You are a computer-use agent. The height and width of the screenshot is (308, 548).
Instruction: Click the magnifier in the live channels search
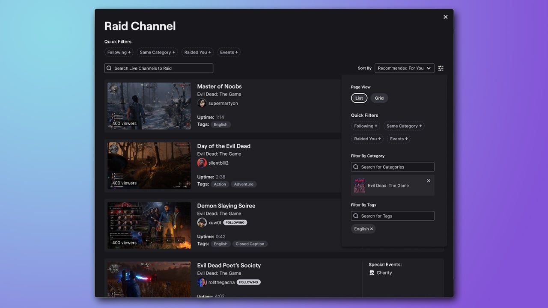pos(109,68)
